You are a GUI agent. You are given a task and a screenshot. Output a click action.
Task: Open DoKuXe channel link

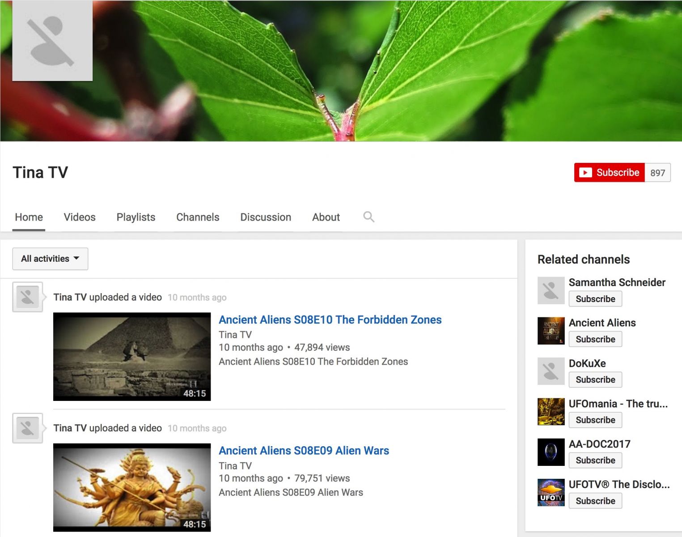(x=587, y=363)
